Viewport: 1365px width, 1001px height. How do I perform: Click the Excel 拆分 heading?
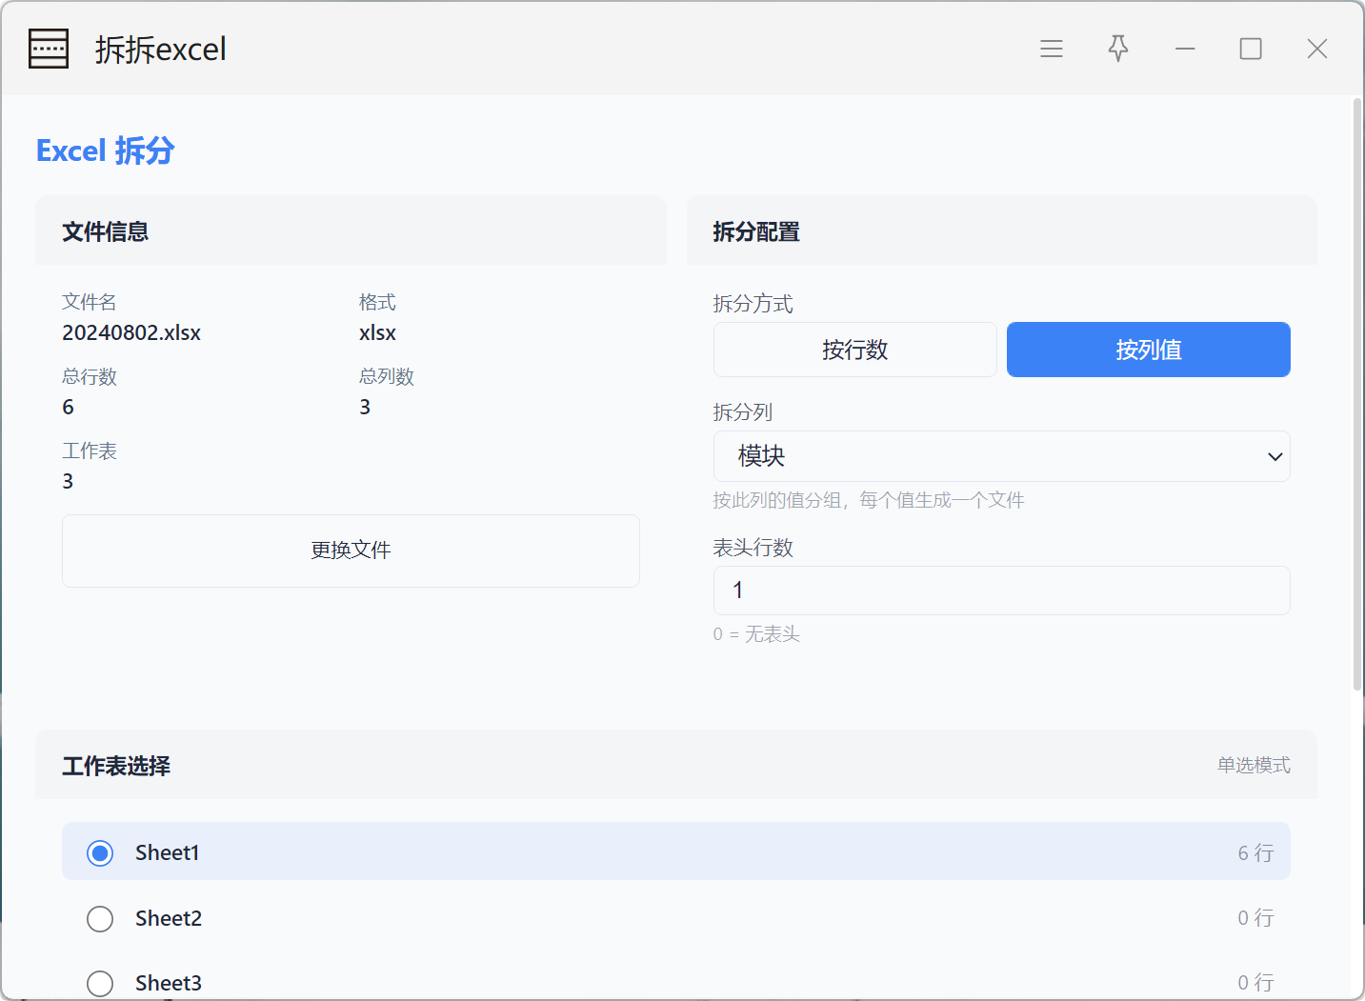pos(105,150)
